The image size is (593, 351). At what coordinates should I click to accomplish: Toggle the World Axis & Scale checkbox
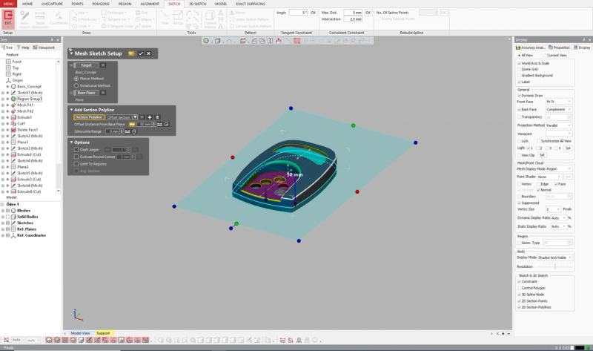[x=520, y=63]
